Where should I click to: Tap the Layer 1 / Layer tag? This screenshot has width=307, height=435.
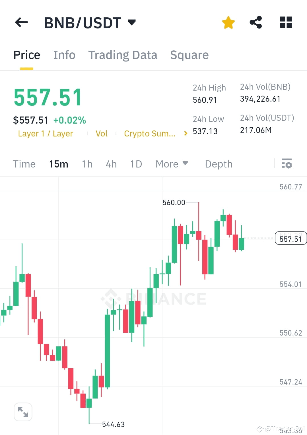[x=45, y=133]
